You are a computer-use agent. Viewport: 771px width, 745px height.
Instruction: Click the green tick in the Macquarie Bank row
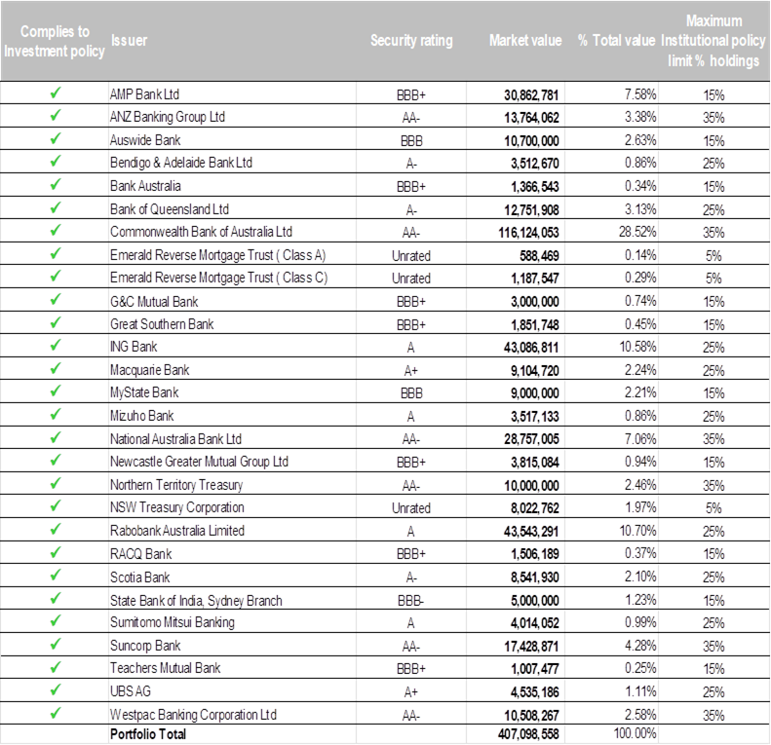point(56,370)
